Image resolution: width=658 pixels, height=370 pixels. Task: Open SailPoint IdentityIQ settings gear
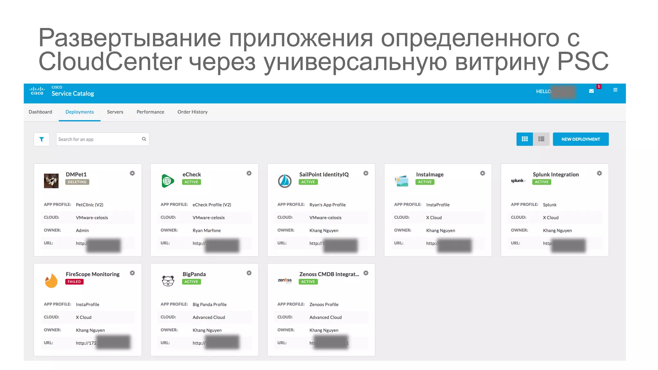[x=366, y=173]
